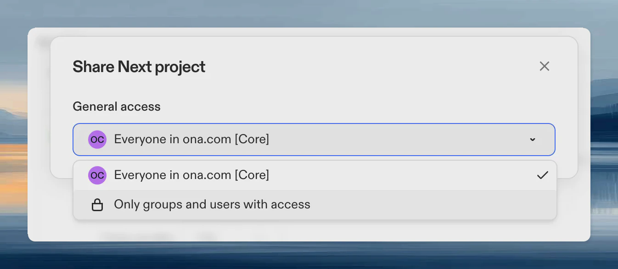Click the OC avatar icon in the dropdown field

pyautogui.click(x=97, y=139)
